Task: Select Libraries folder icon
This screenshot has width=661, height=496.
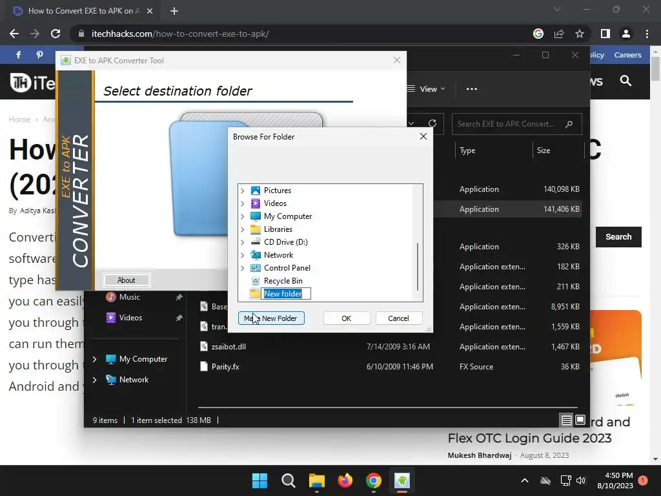Action: click(256, 229)
